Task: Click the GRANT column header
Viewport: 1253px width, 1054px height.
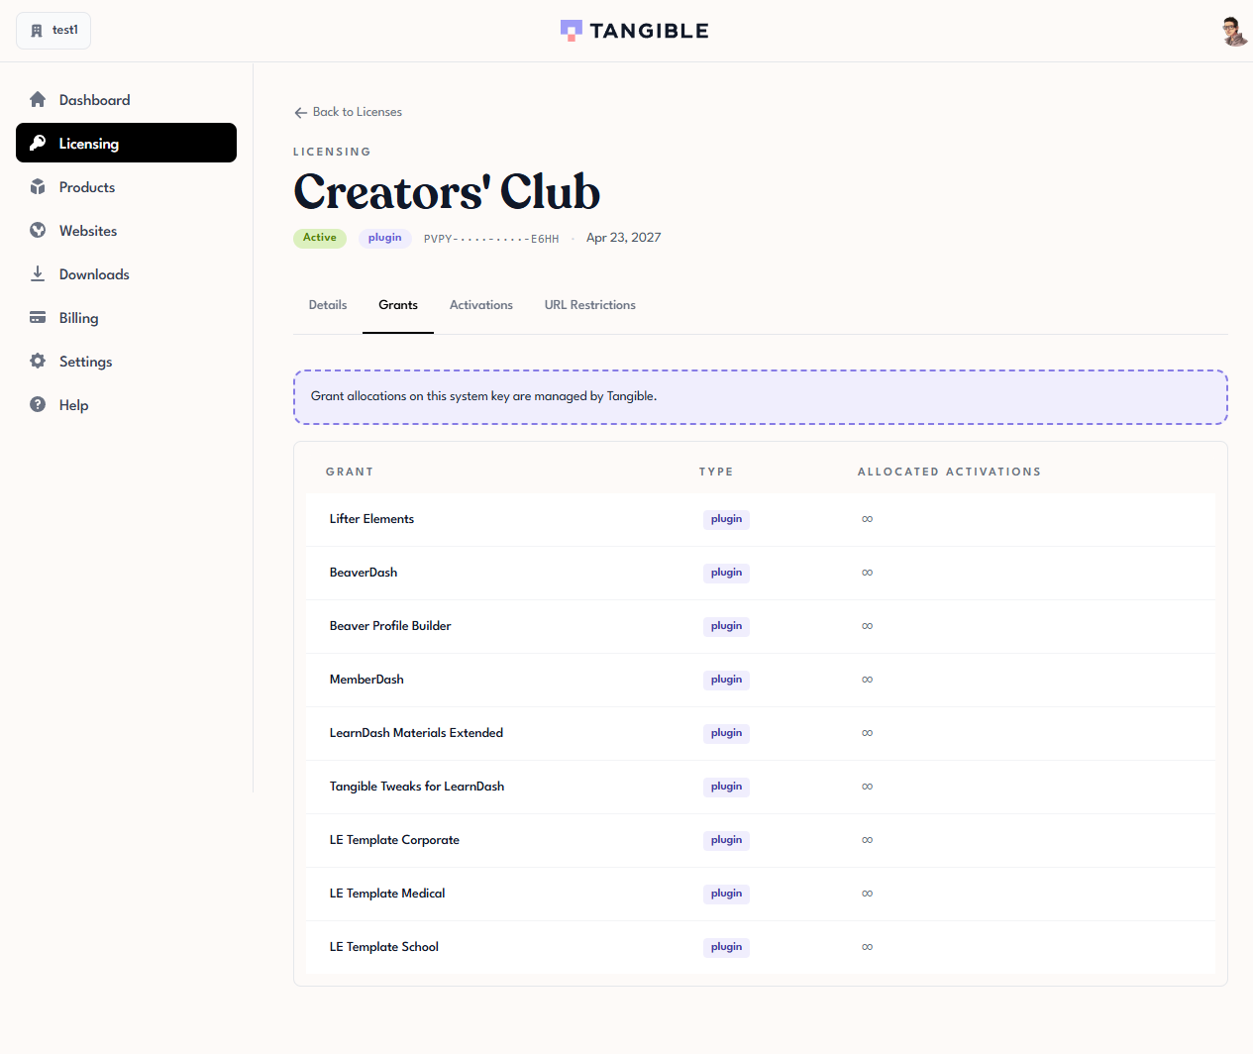Action: [350, 472]
